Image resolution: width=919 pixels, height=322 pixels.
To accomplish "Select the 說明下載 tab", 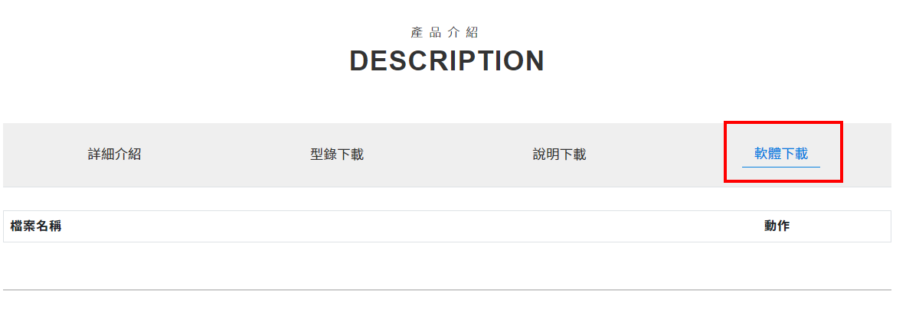I will pos(559,154).
